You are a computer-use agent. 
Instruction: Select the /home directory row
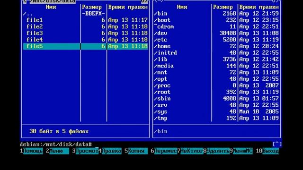[216, 46]
